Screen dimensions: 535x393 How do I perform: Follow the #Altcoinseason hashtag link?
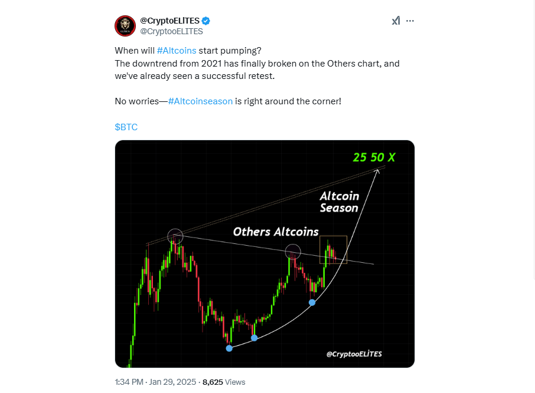coord(200,101)
